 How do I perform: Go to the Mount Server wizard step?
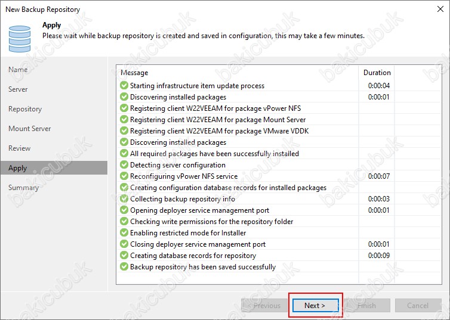(x=30, y=129)
